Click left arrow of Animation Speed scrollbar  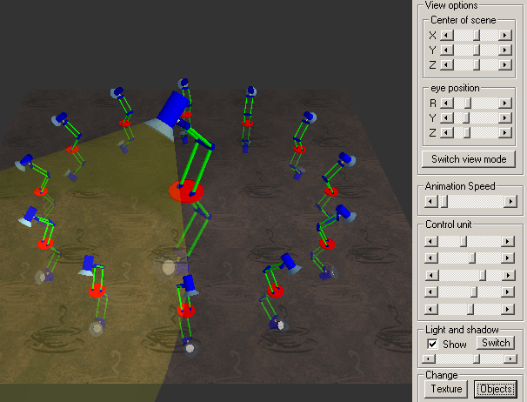point(430,201)
